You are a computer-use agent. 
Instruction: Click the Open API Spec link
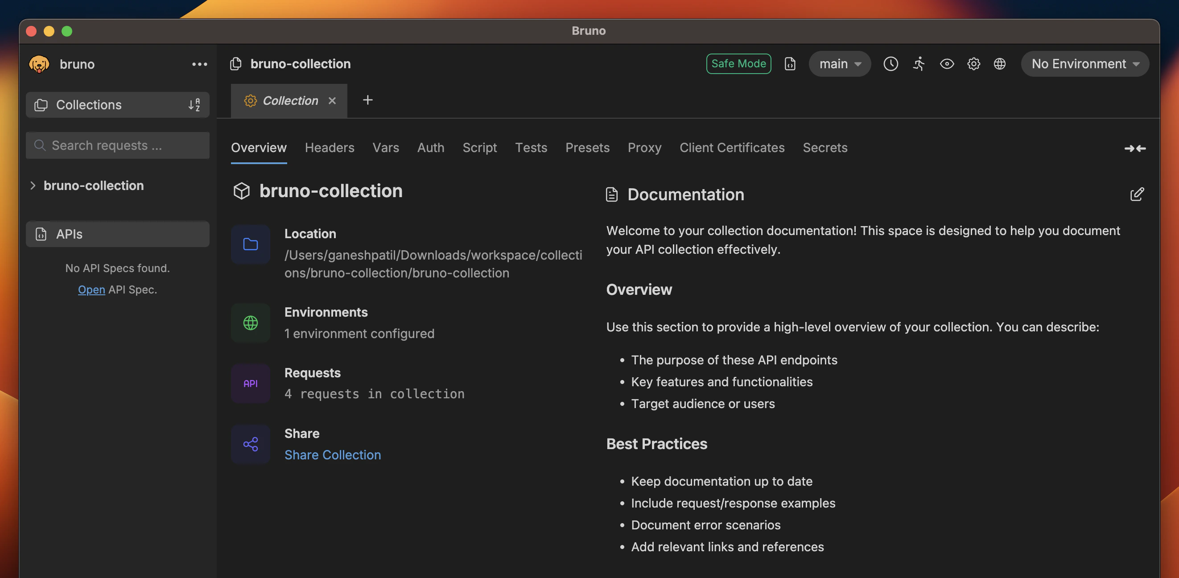pos(91,290)
